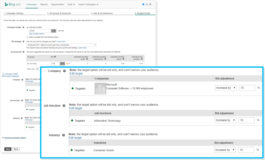Click bid adjustment percent field for Microsoft

coord(247,88)
